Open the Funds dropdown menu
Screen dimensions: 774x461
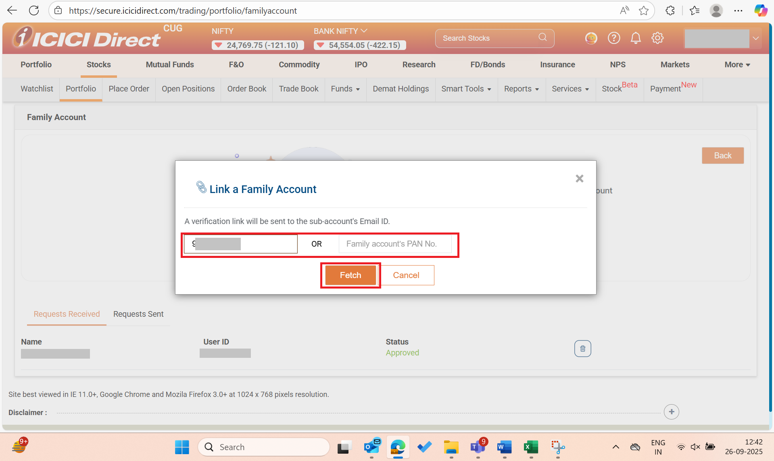tap(345, 89)
